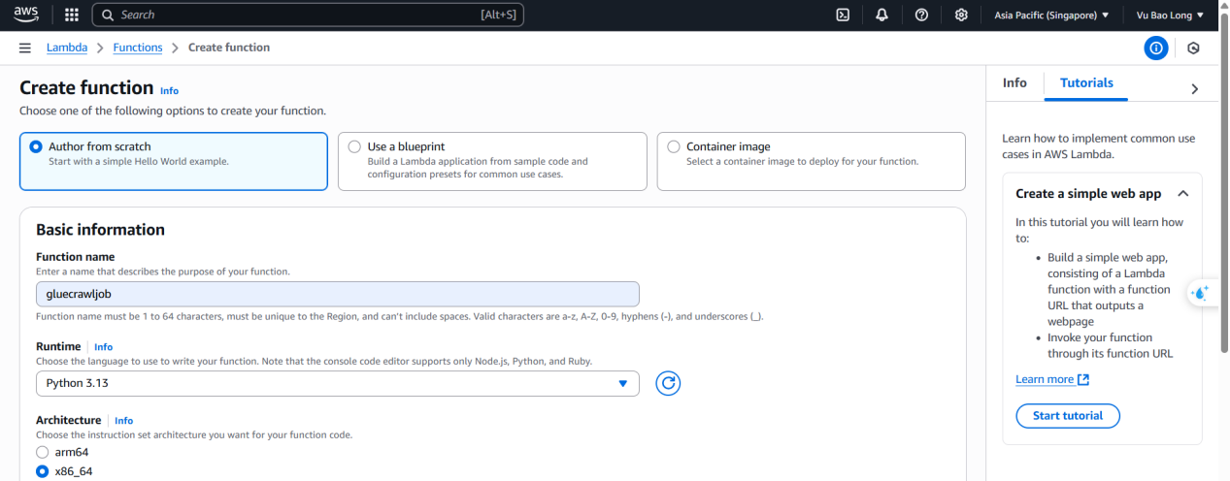The image size is (1230, 481).
Task: Click Start tutorial button
Action: coord(1068,416)
